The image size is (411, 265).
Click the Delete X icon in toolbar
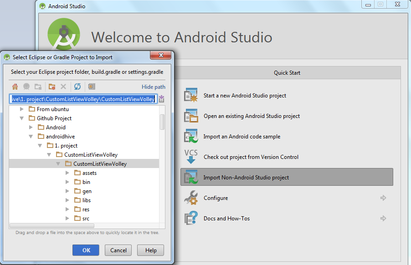(63, 87)
